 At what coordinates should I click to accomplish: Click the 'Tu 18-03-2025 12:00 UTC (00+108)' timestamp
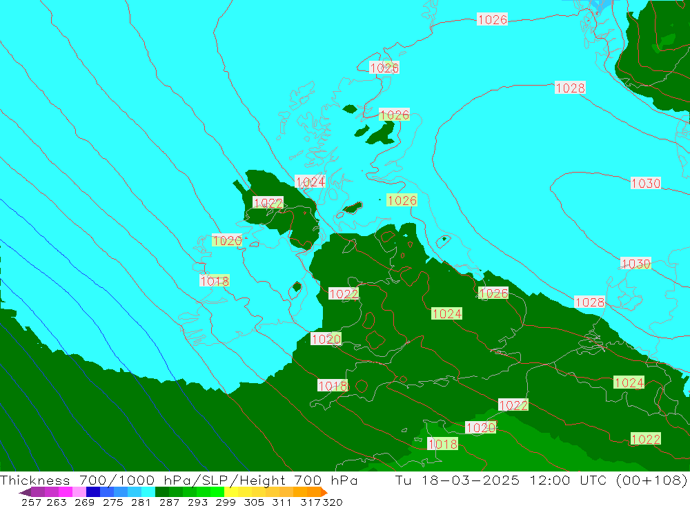(x=541, y=480)
